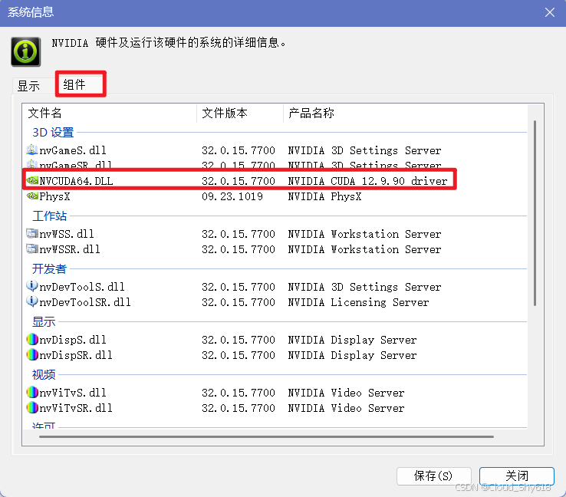Close the 系统信息 dialog window

point(550,12)
